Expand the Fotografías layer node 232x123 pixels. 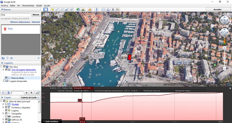pos(3,113)
